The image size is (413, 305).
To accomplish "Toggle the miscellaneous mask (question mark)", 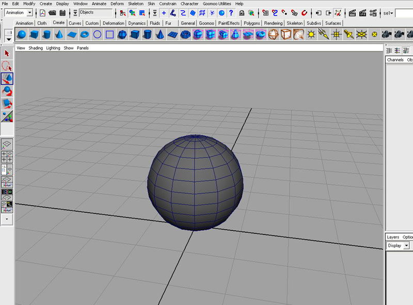I will (x=231, y=13).
